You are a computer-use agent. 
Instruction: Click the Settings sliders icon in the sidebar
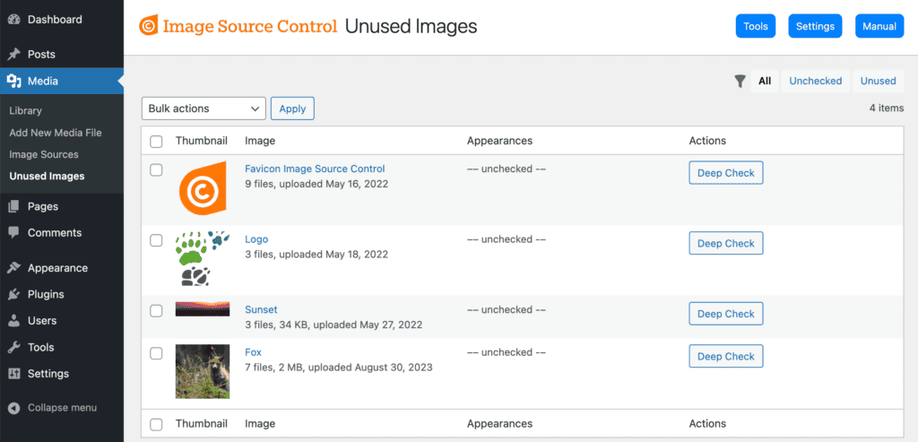[x=14, y=374]
